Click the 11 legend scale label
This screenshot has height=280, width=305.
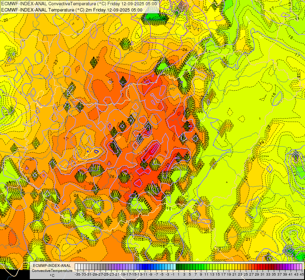206,274
